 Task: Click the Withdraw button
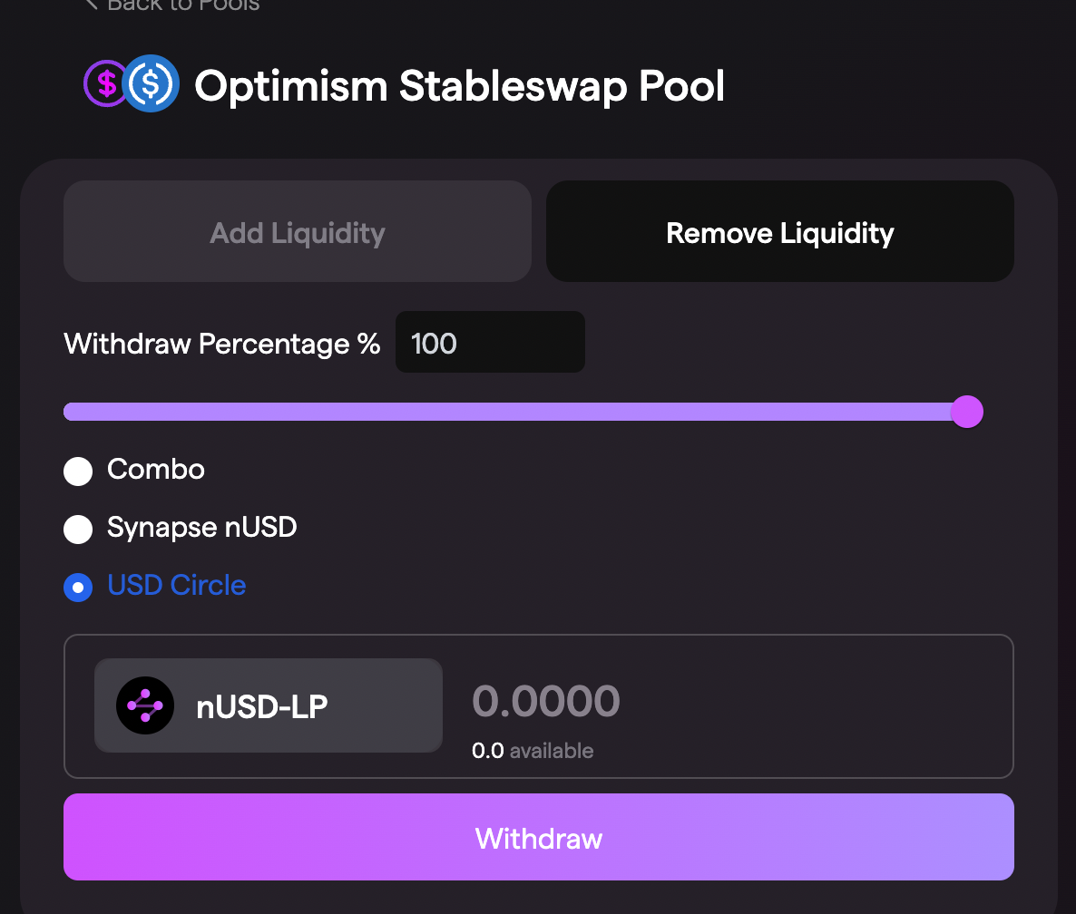(539, 837)
